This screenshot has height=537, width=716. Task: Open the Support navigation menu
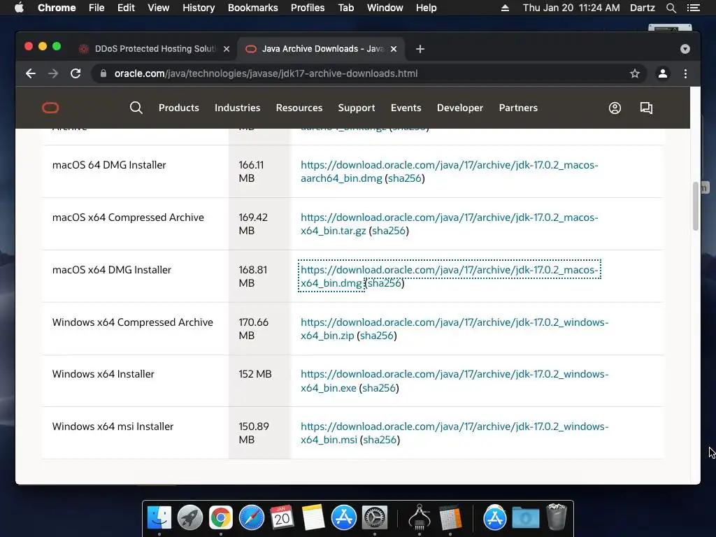coord(356,108)
